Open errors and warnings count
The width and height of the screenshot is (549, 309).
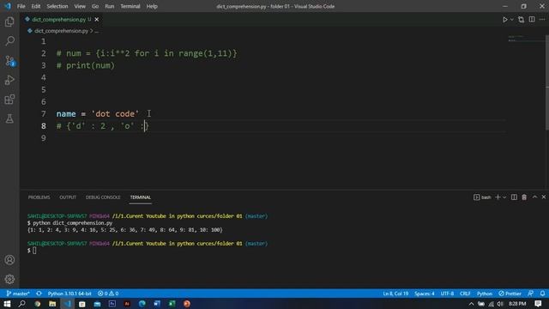point(108,294)
